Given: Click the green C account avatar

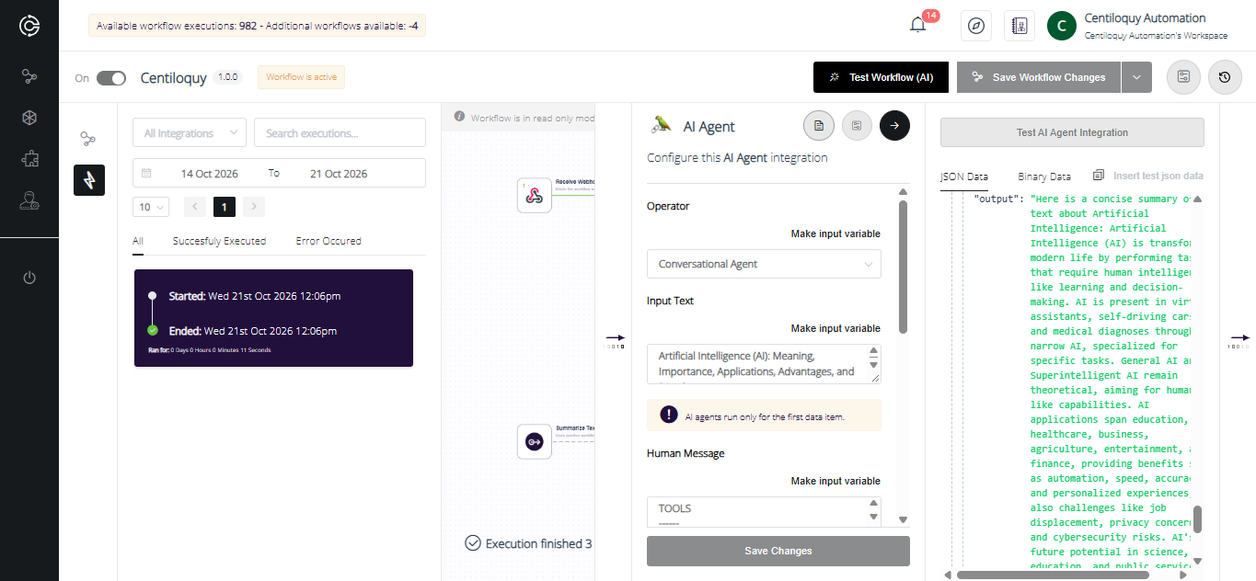Looking at the screenshot, I should click(x=1062, y=26).
